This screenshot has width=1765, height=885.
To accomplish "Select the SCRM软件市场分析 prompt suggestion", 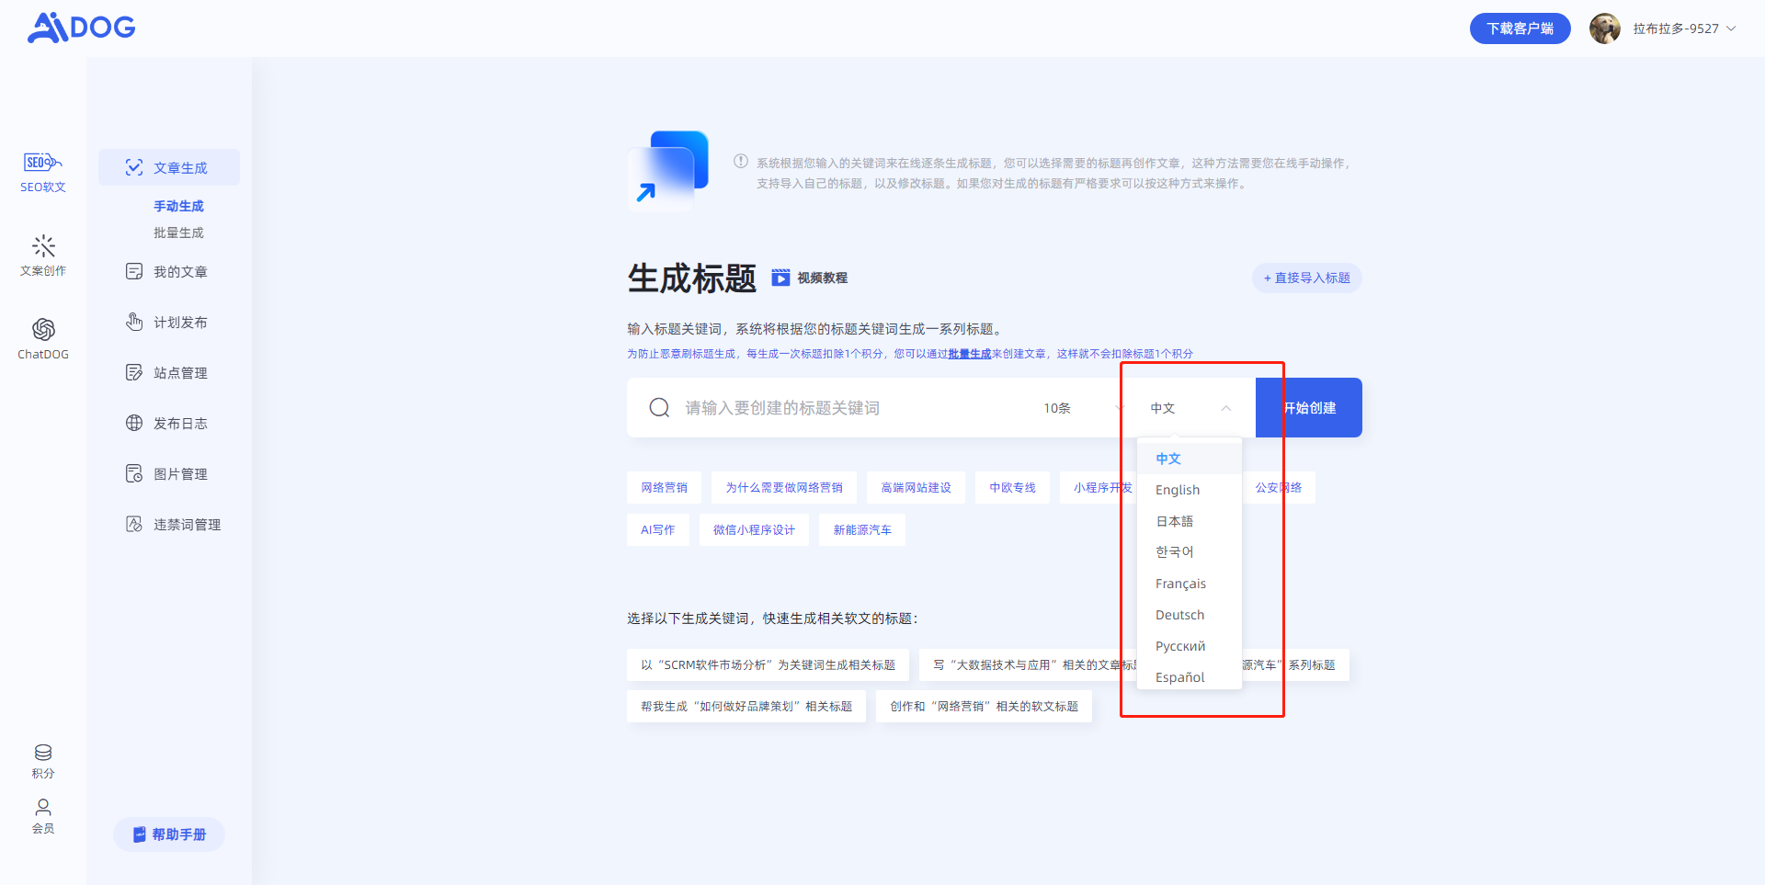I will point(768,665).
